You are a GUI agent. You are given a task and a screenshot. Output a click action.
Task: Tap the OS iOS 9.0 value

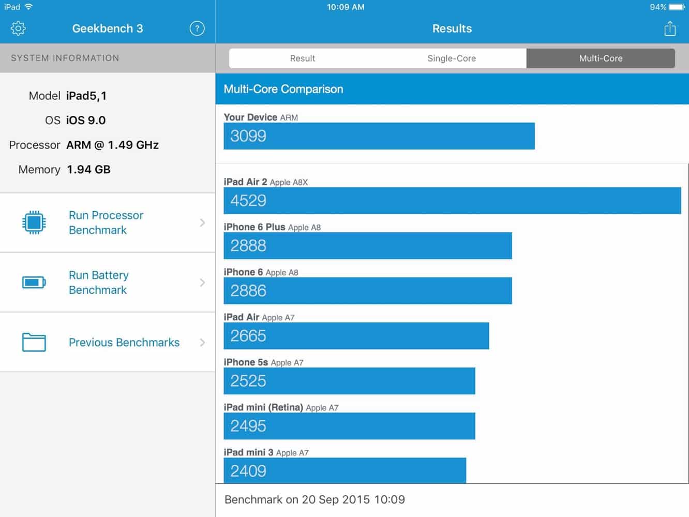tap(86, 121)
